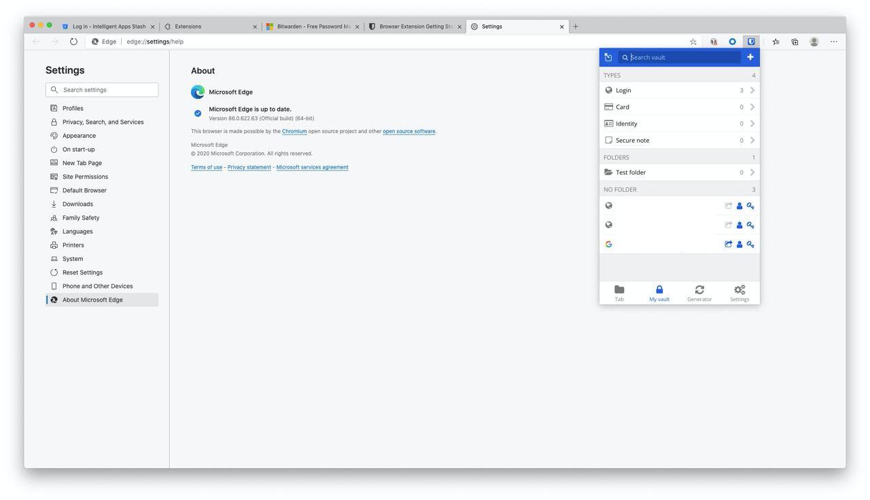
Task: Open Bitwarden Settings from bottom navigation
Action: [x=739, y=292]
